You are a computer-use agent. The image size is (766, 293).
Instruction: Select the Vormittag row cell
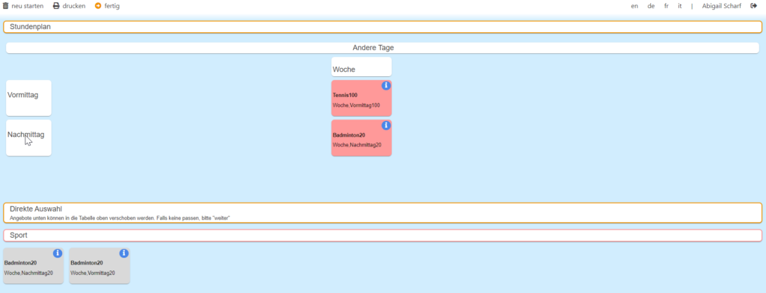pos(29,98)
